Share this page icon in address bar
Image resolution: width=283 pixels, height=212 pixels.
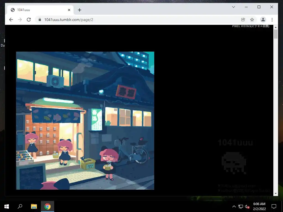click(x=243, y=20)
